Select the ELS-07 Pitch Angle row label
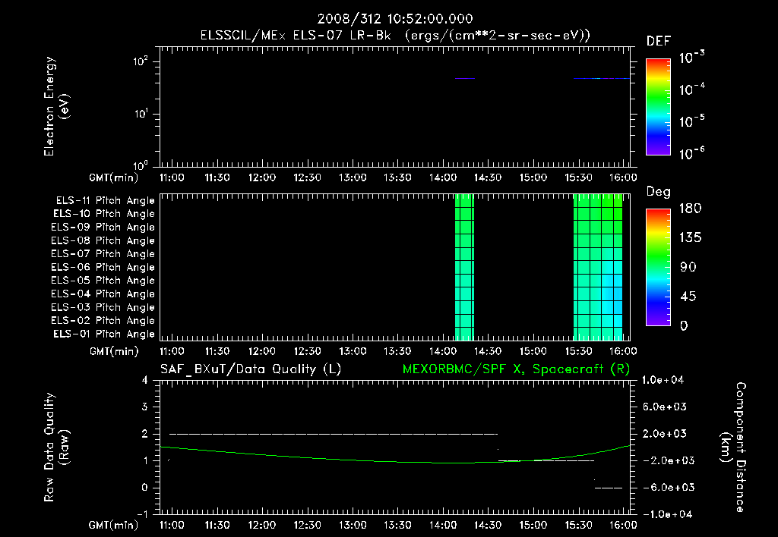 pos(103,254)
